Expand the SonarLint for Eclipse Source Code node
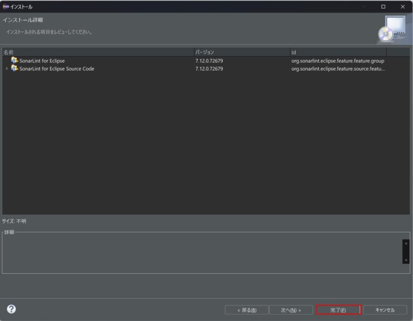Viewport: 413px width, 321px height. click(6, 69)
